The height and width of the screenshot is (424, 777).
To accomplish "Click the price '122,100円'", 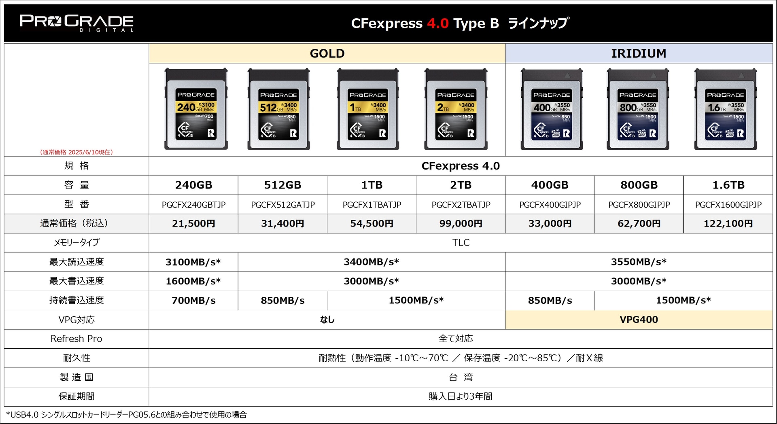I will (x=728, y=224).
